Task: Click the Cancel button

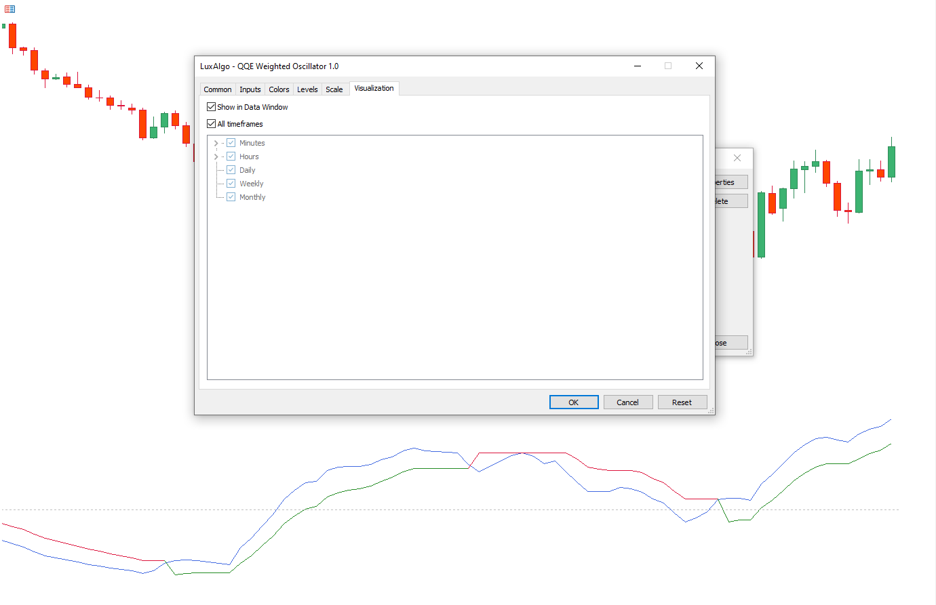Action: (x=627, y=402)
